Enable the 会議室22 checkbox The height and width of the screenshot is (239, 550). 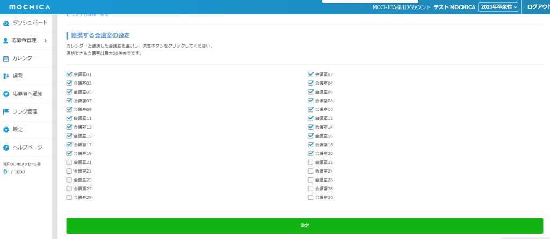click(x=310, y=162)
